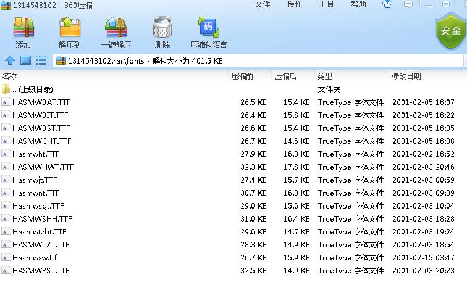The height and width of the screenshot is (290, 467).
Task: Click the 添加 (Add) toolbar icon
Action: 23,32
